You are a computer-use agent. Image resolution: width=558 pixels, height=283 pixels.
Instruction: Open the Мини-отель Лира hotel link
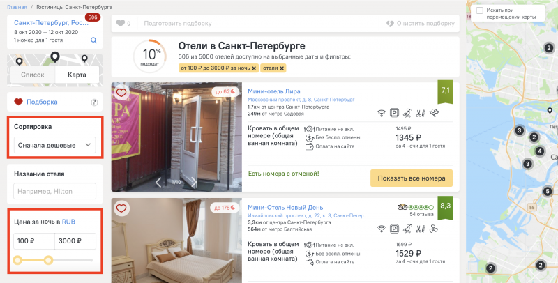tap(274, 91)
